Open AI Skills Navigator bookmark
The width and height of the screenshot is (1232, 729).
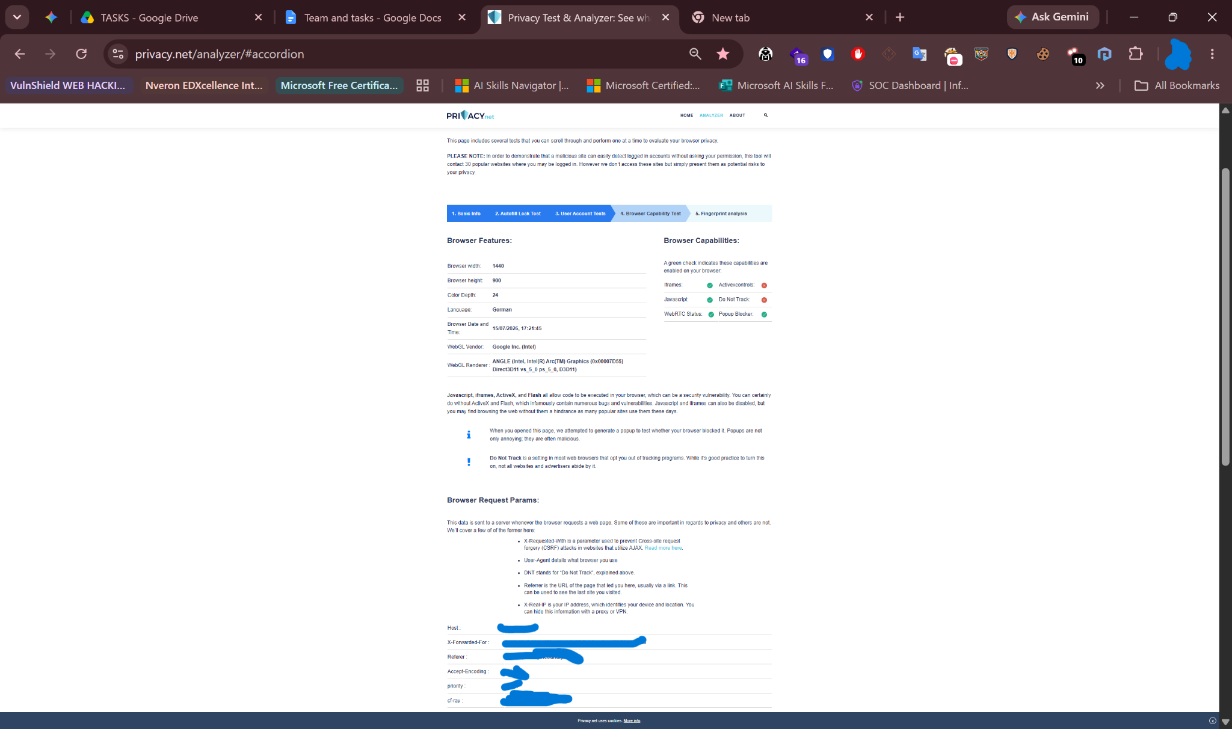(512, 85)
